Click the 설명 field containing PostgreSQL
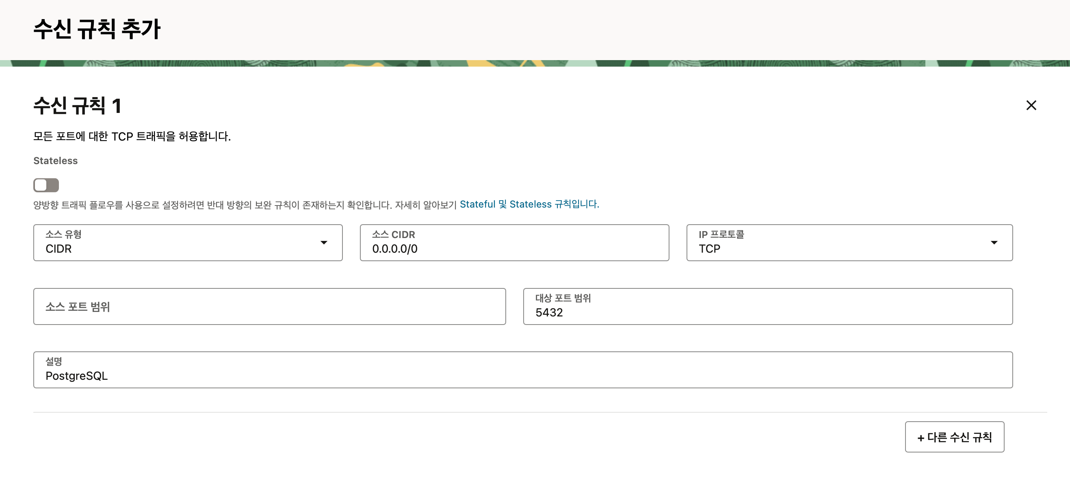This screenshot has width=1070, height=485. point(522,375)
